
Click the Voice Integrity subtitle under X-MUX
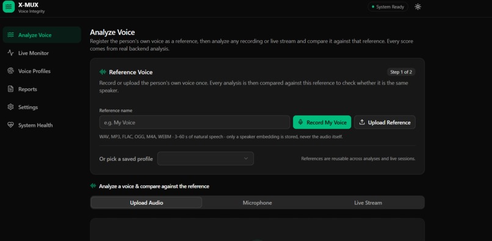coord(31,12)
